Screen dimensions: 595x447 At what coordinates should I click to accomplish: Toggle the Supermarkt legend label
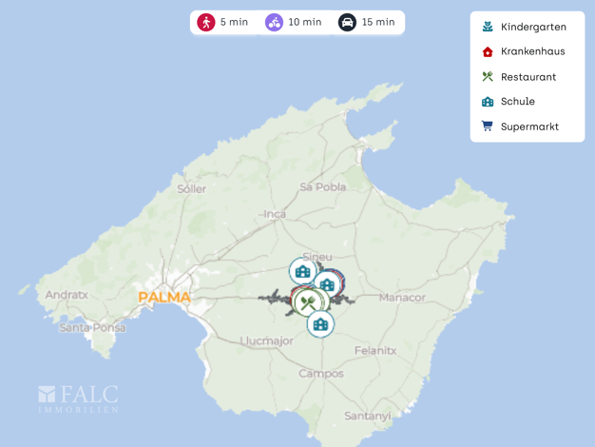point(529,126)
